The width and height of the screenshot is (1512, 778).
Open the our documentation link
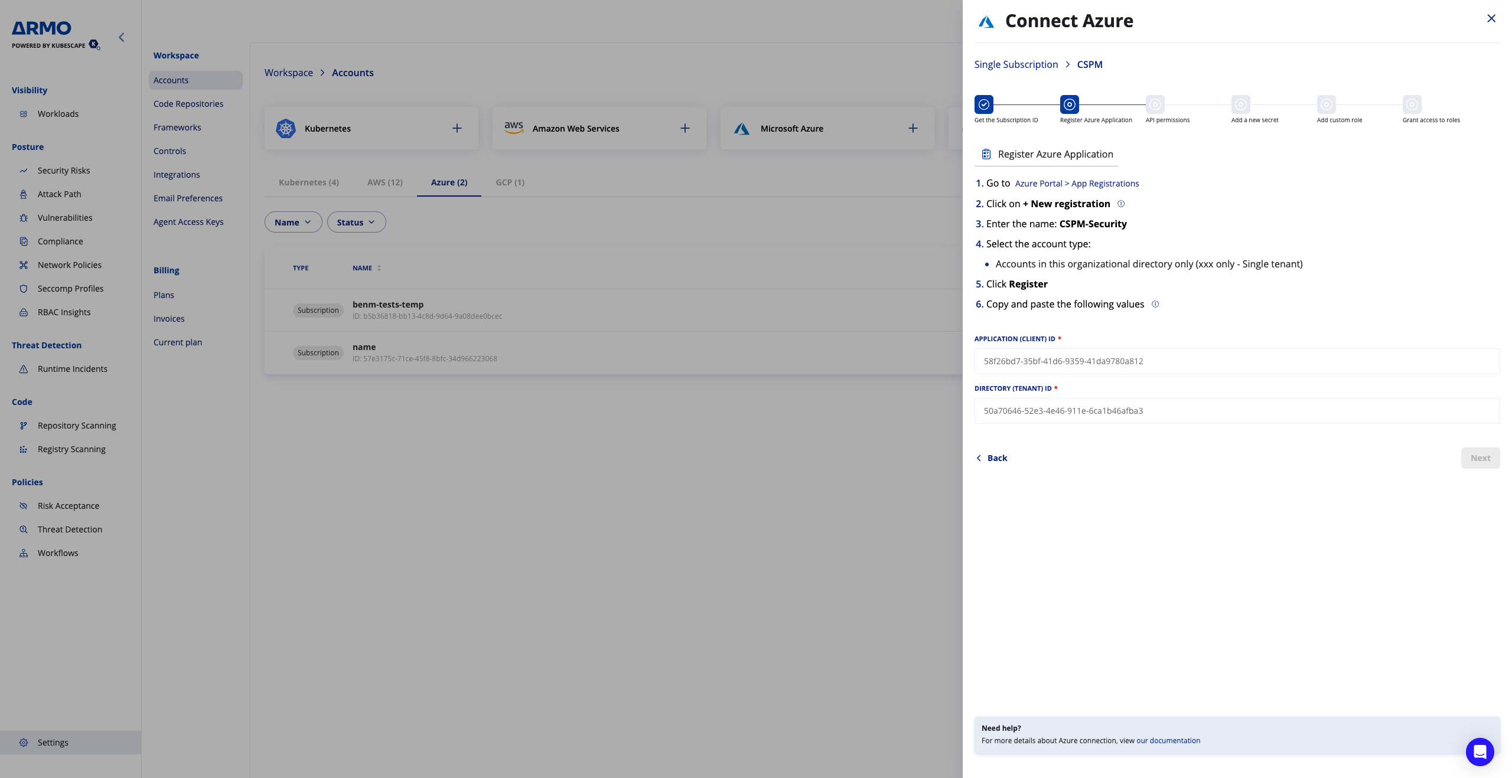point(1168,740)
